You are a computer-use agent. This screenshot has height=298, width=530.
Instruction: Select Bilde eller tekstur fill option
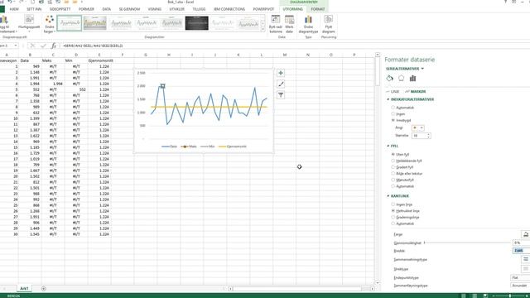(393, 174)
